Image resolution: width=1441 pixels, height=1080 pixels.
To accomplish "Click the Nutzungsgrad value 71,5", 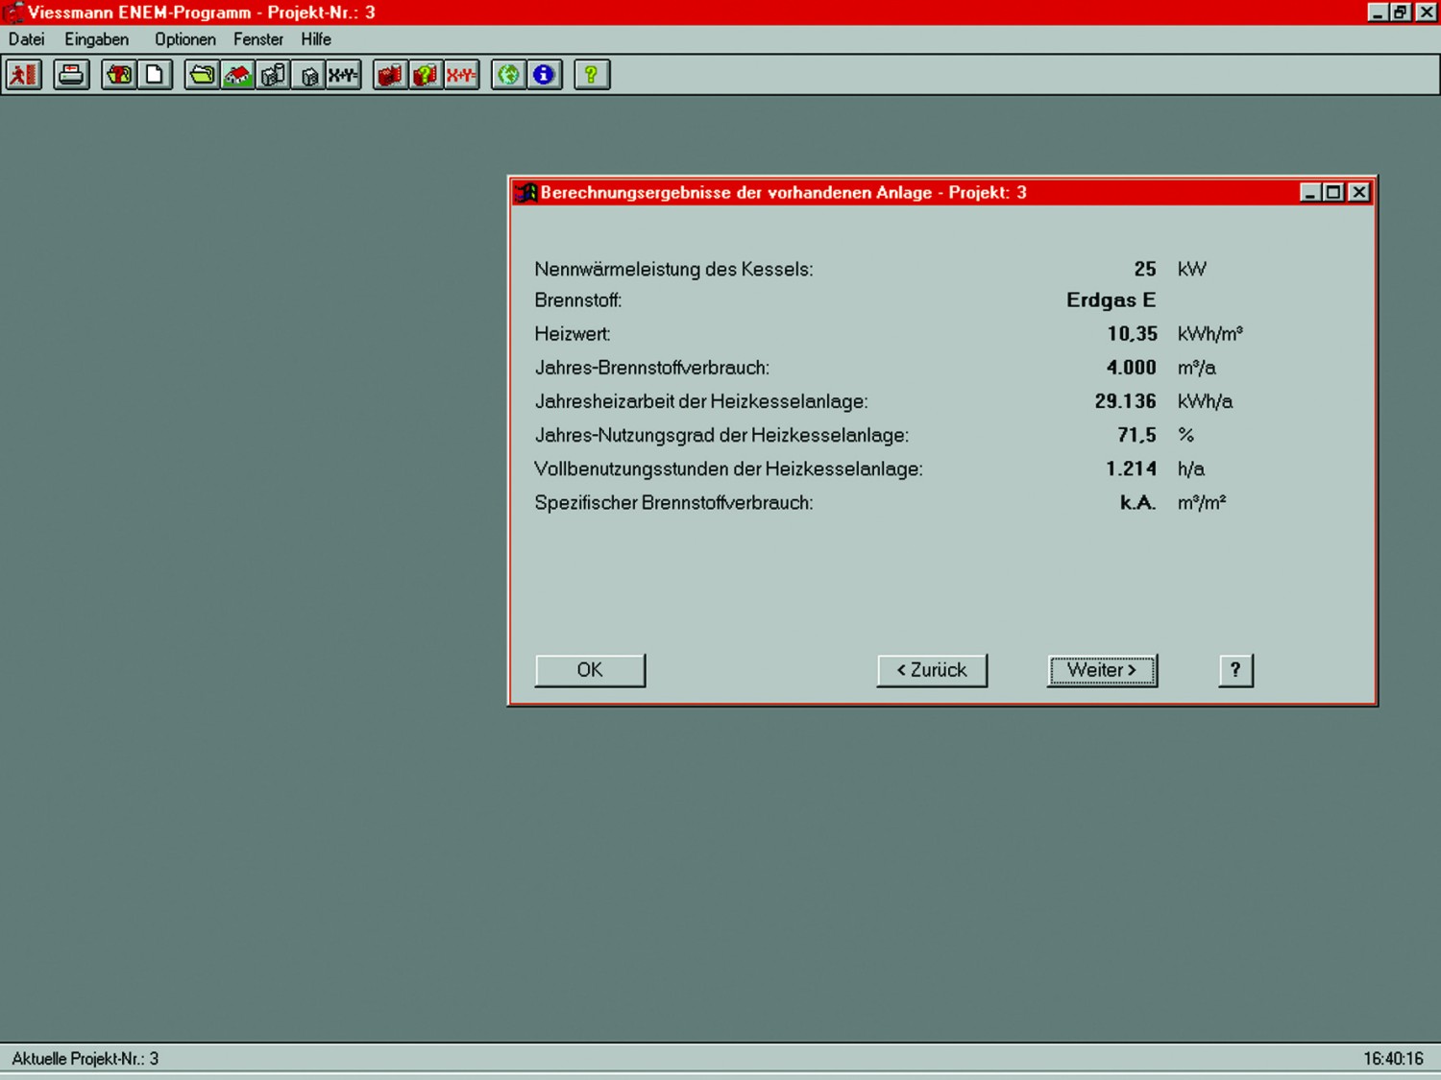I will [x=1136, y=435].
